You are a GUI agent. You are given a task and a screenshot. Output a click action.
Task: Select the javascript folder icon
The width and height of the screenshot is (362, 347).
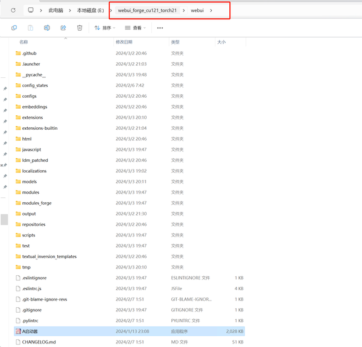pos(18,150)
